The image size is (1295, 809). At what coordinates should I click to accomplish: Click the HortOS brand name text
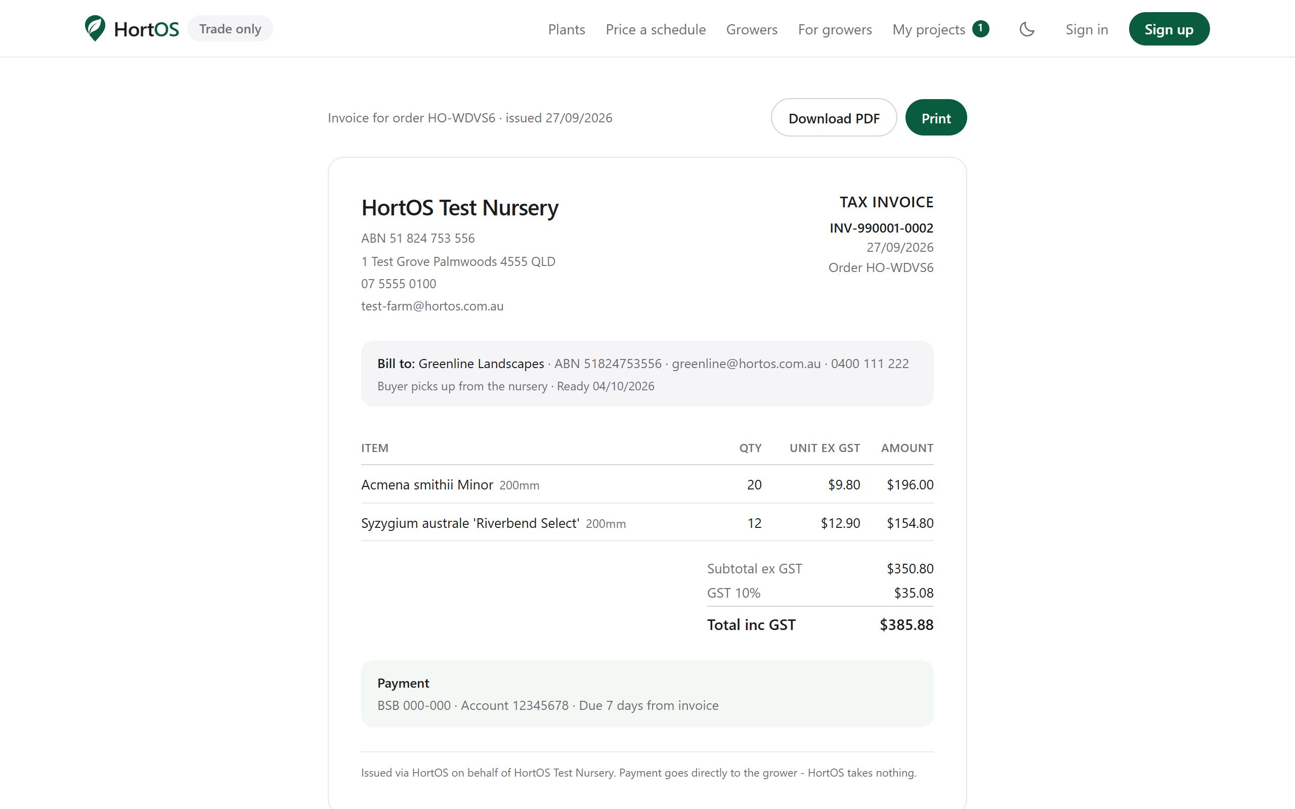[x=146, y=29]
